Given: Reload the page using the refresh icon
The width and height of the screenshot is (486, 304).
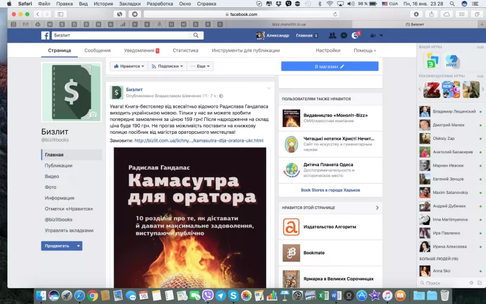Looking at the screenshot, I should pyautogui.click(x=335, y=14).
